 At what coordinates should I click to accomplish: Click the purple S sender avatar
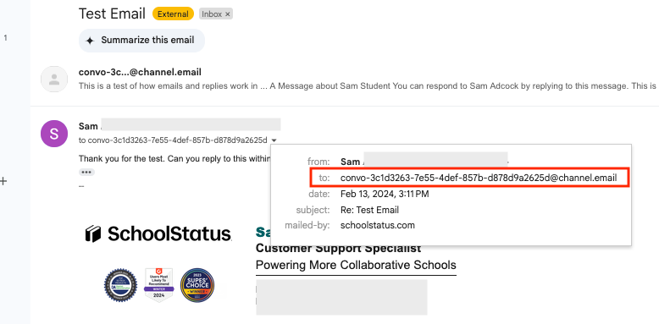point(54,134)
